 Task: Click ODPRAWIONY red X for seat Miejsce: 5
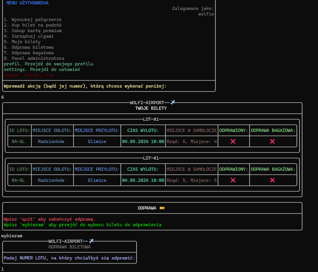233,180
